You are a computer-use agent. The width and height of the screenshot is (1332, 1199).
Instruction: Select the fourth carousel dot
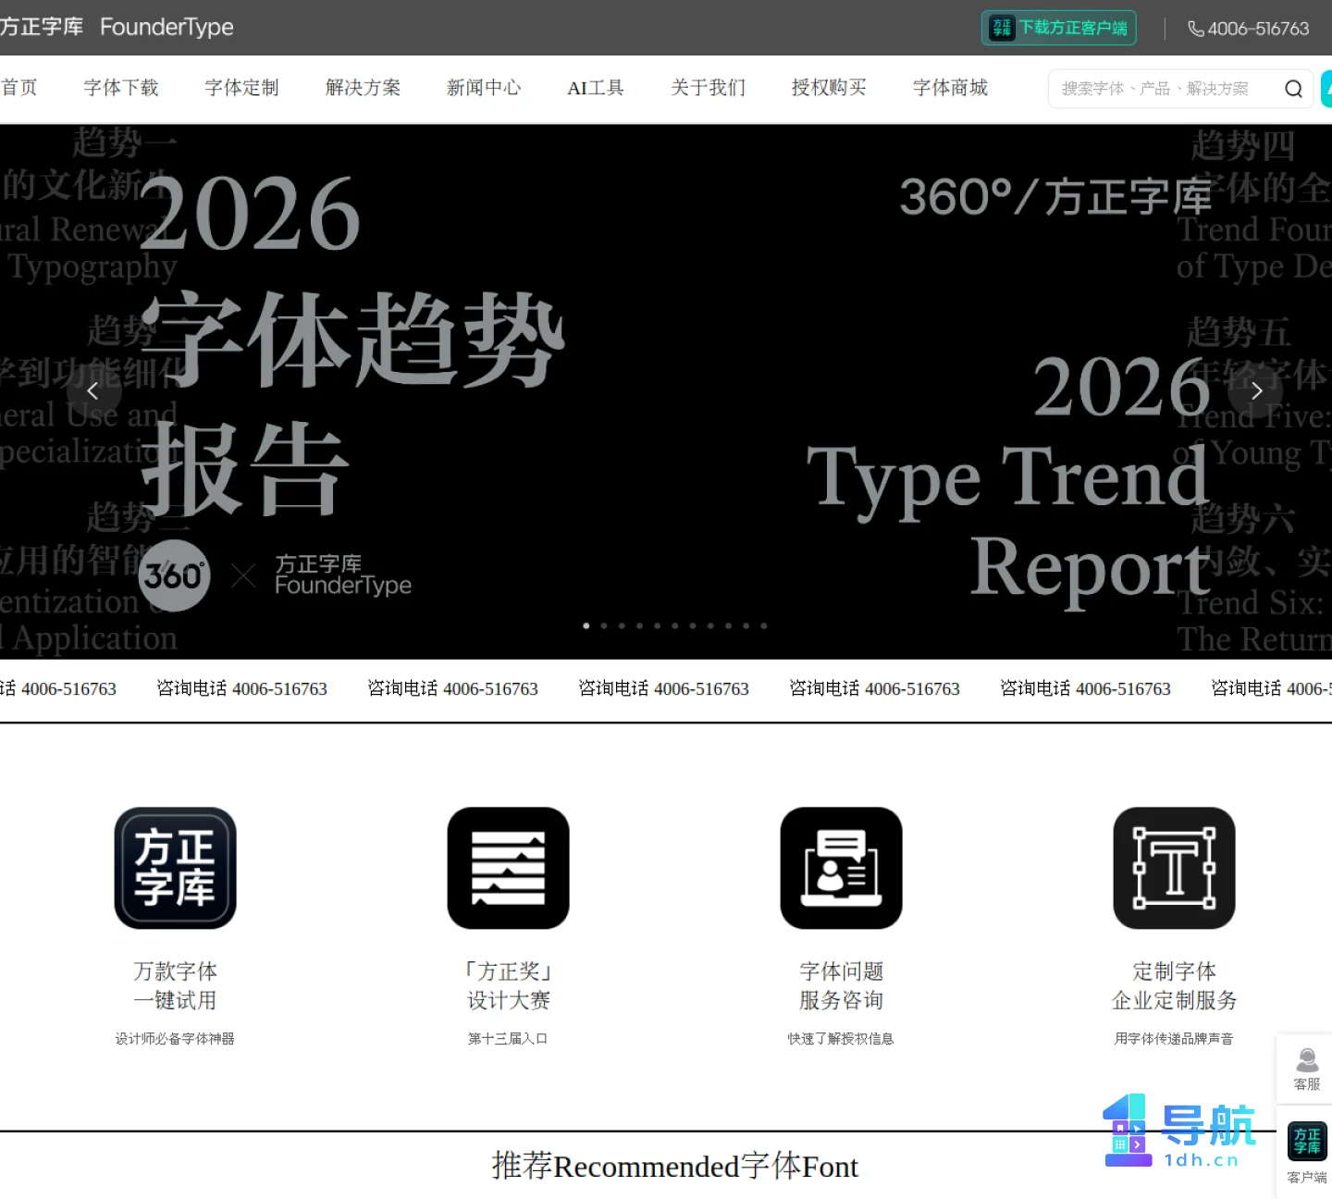click(639, 626)
